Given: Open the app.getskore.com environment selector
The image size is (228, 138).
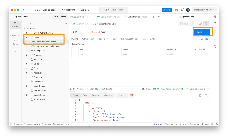Looking at the screenshot, I should pyautogui.click(x=194, y=17).
